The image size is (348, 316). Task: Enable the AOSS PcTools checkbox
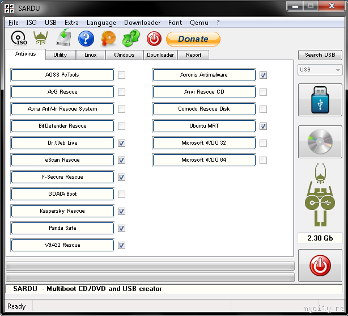pos(121,75)
